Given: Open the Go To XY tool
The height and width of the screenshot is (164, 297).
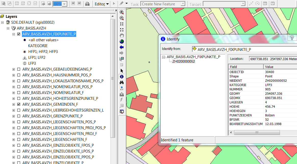Looking at the screenshot, I should 122,88.
